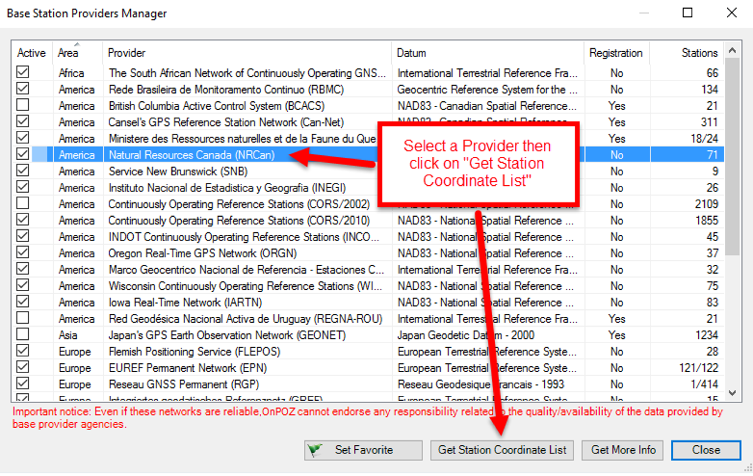Sort by the Datum column header
The image size is (753, 476).
[487, 53]
